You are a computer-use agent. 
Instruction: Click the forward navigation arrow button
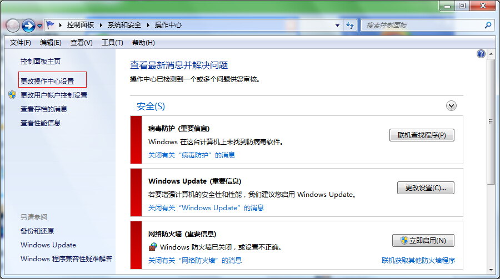[x=28, y=26]
